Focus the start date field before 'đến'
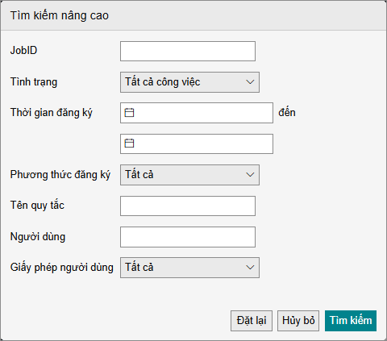The image size is (387, 341). point(197,113)
